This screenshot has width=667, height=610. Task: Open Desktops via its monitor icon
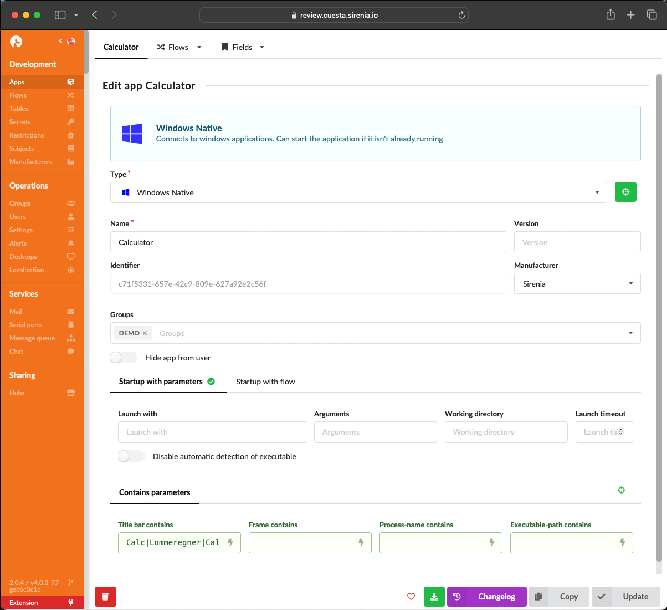pyautogui.click(x=71, y=257)
